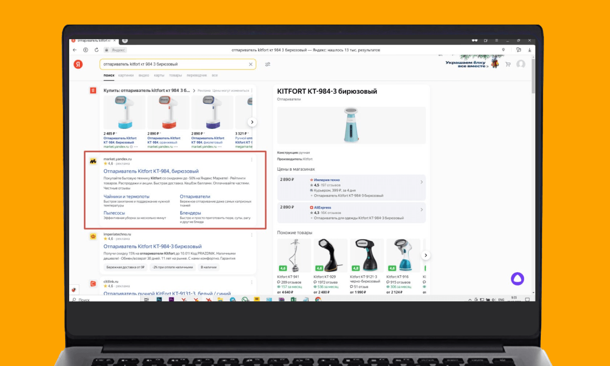610x366 pixels.
Task: Switch to the 'видео' search tab
Action: [144, 75]
